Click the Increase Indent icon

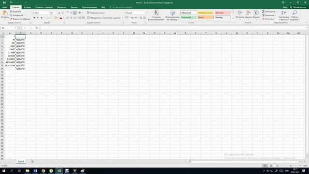(x=84, y=18)
